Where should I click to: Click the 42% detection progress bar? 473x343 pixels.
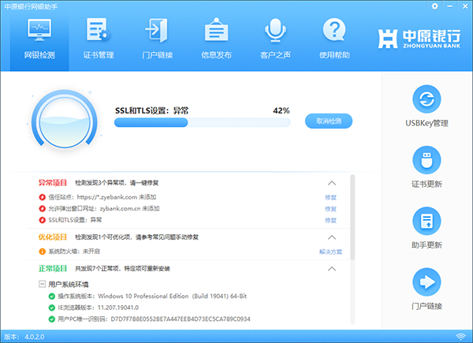[x=203, y=122]
